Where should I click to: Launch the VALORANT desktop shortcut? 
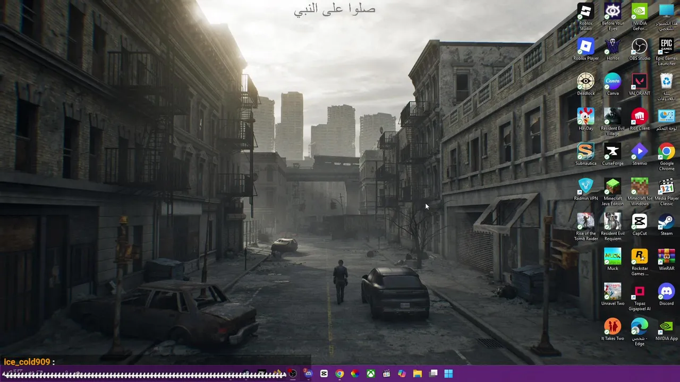click(640, 84)
